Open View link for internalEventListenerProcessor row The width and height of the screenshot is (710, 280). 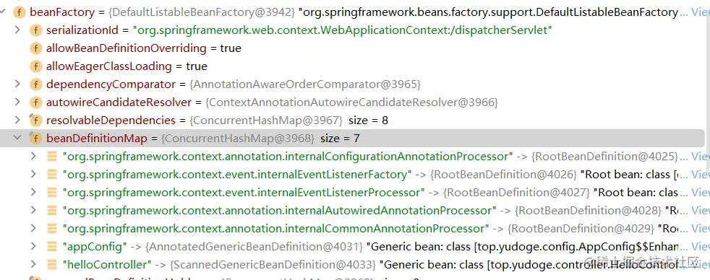pos(700,193)
